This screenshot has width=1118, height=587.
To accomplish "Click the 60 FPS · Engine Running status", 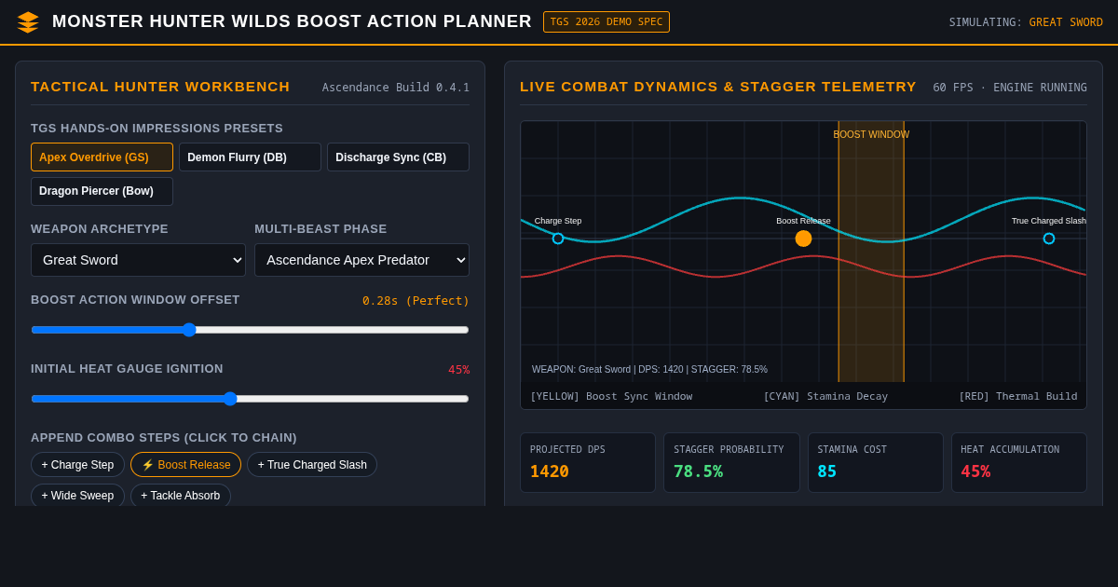I will tap(1010, 88).
